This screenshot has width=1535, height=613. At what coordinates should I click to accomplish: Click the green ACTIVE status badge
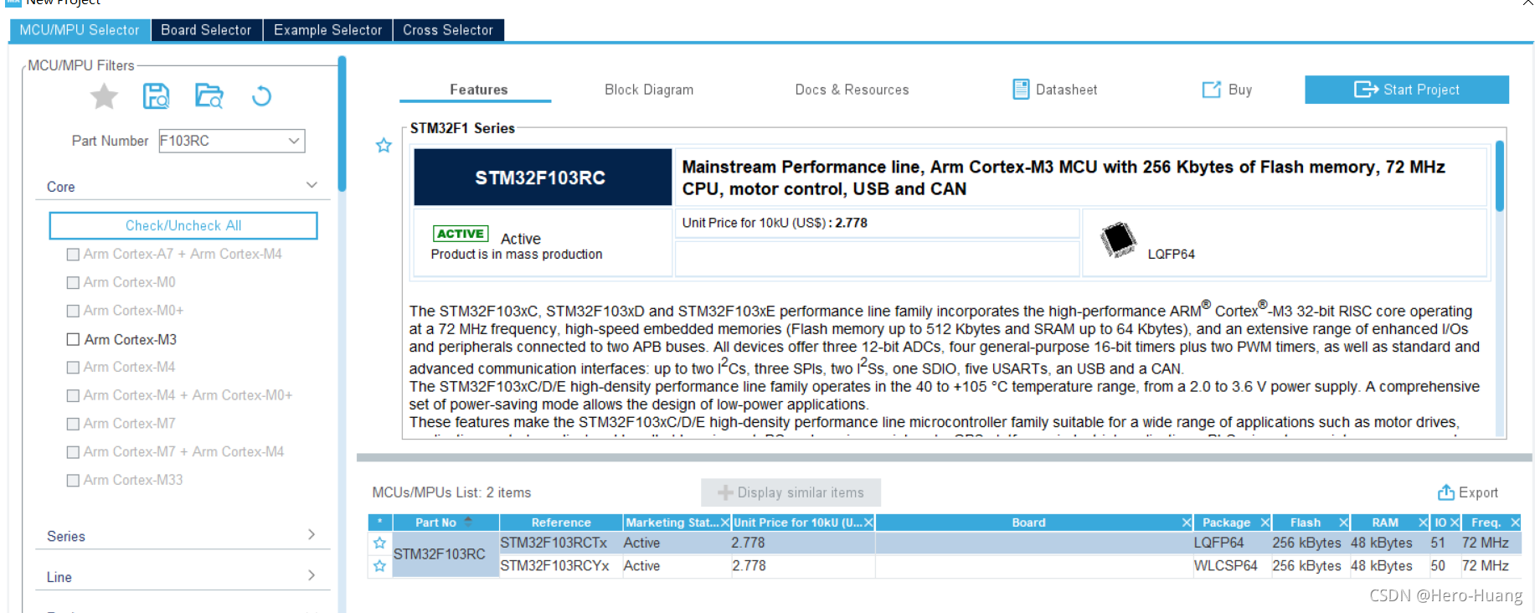tap(461, 234)
